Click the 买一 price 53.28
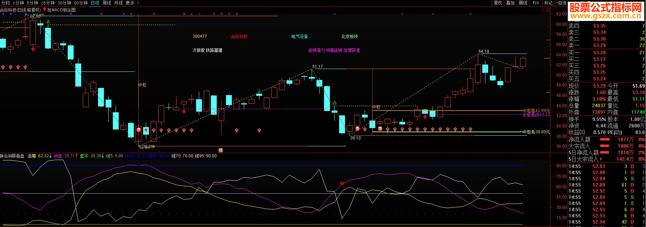The image size is (646, 227). pyautogui.click(x=599, y=53)
